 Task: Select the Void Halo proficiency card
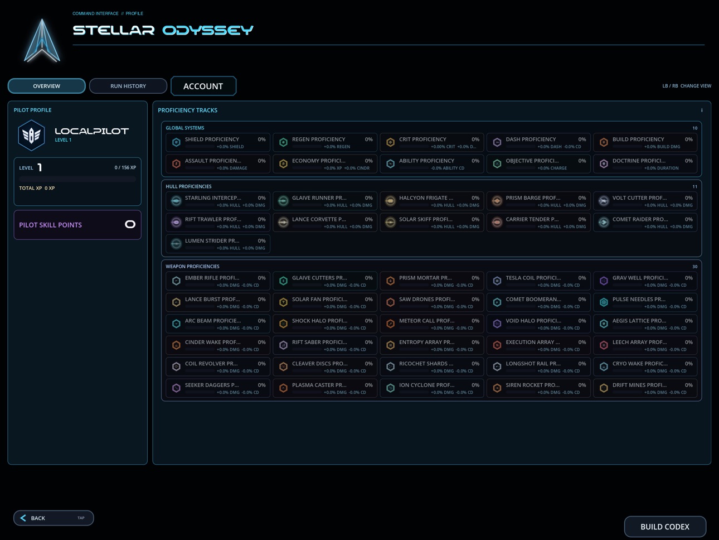(x=538, y=324)
